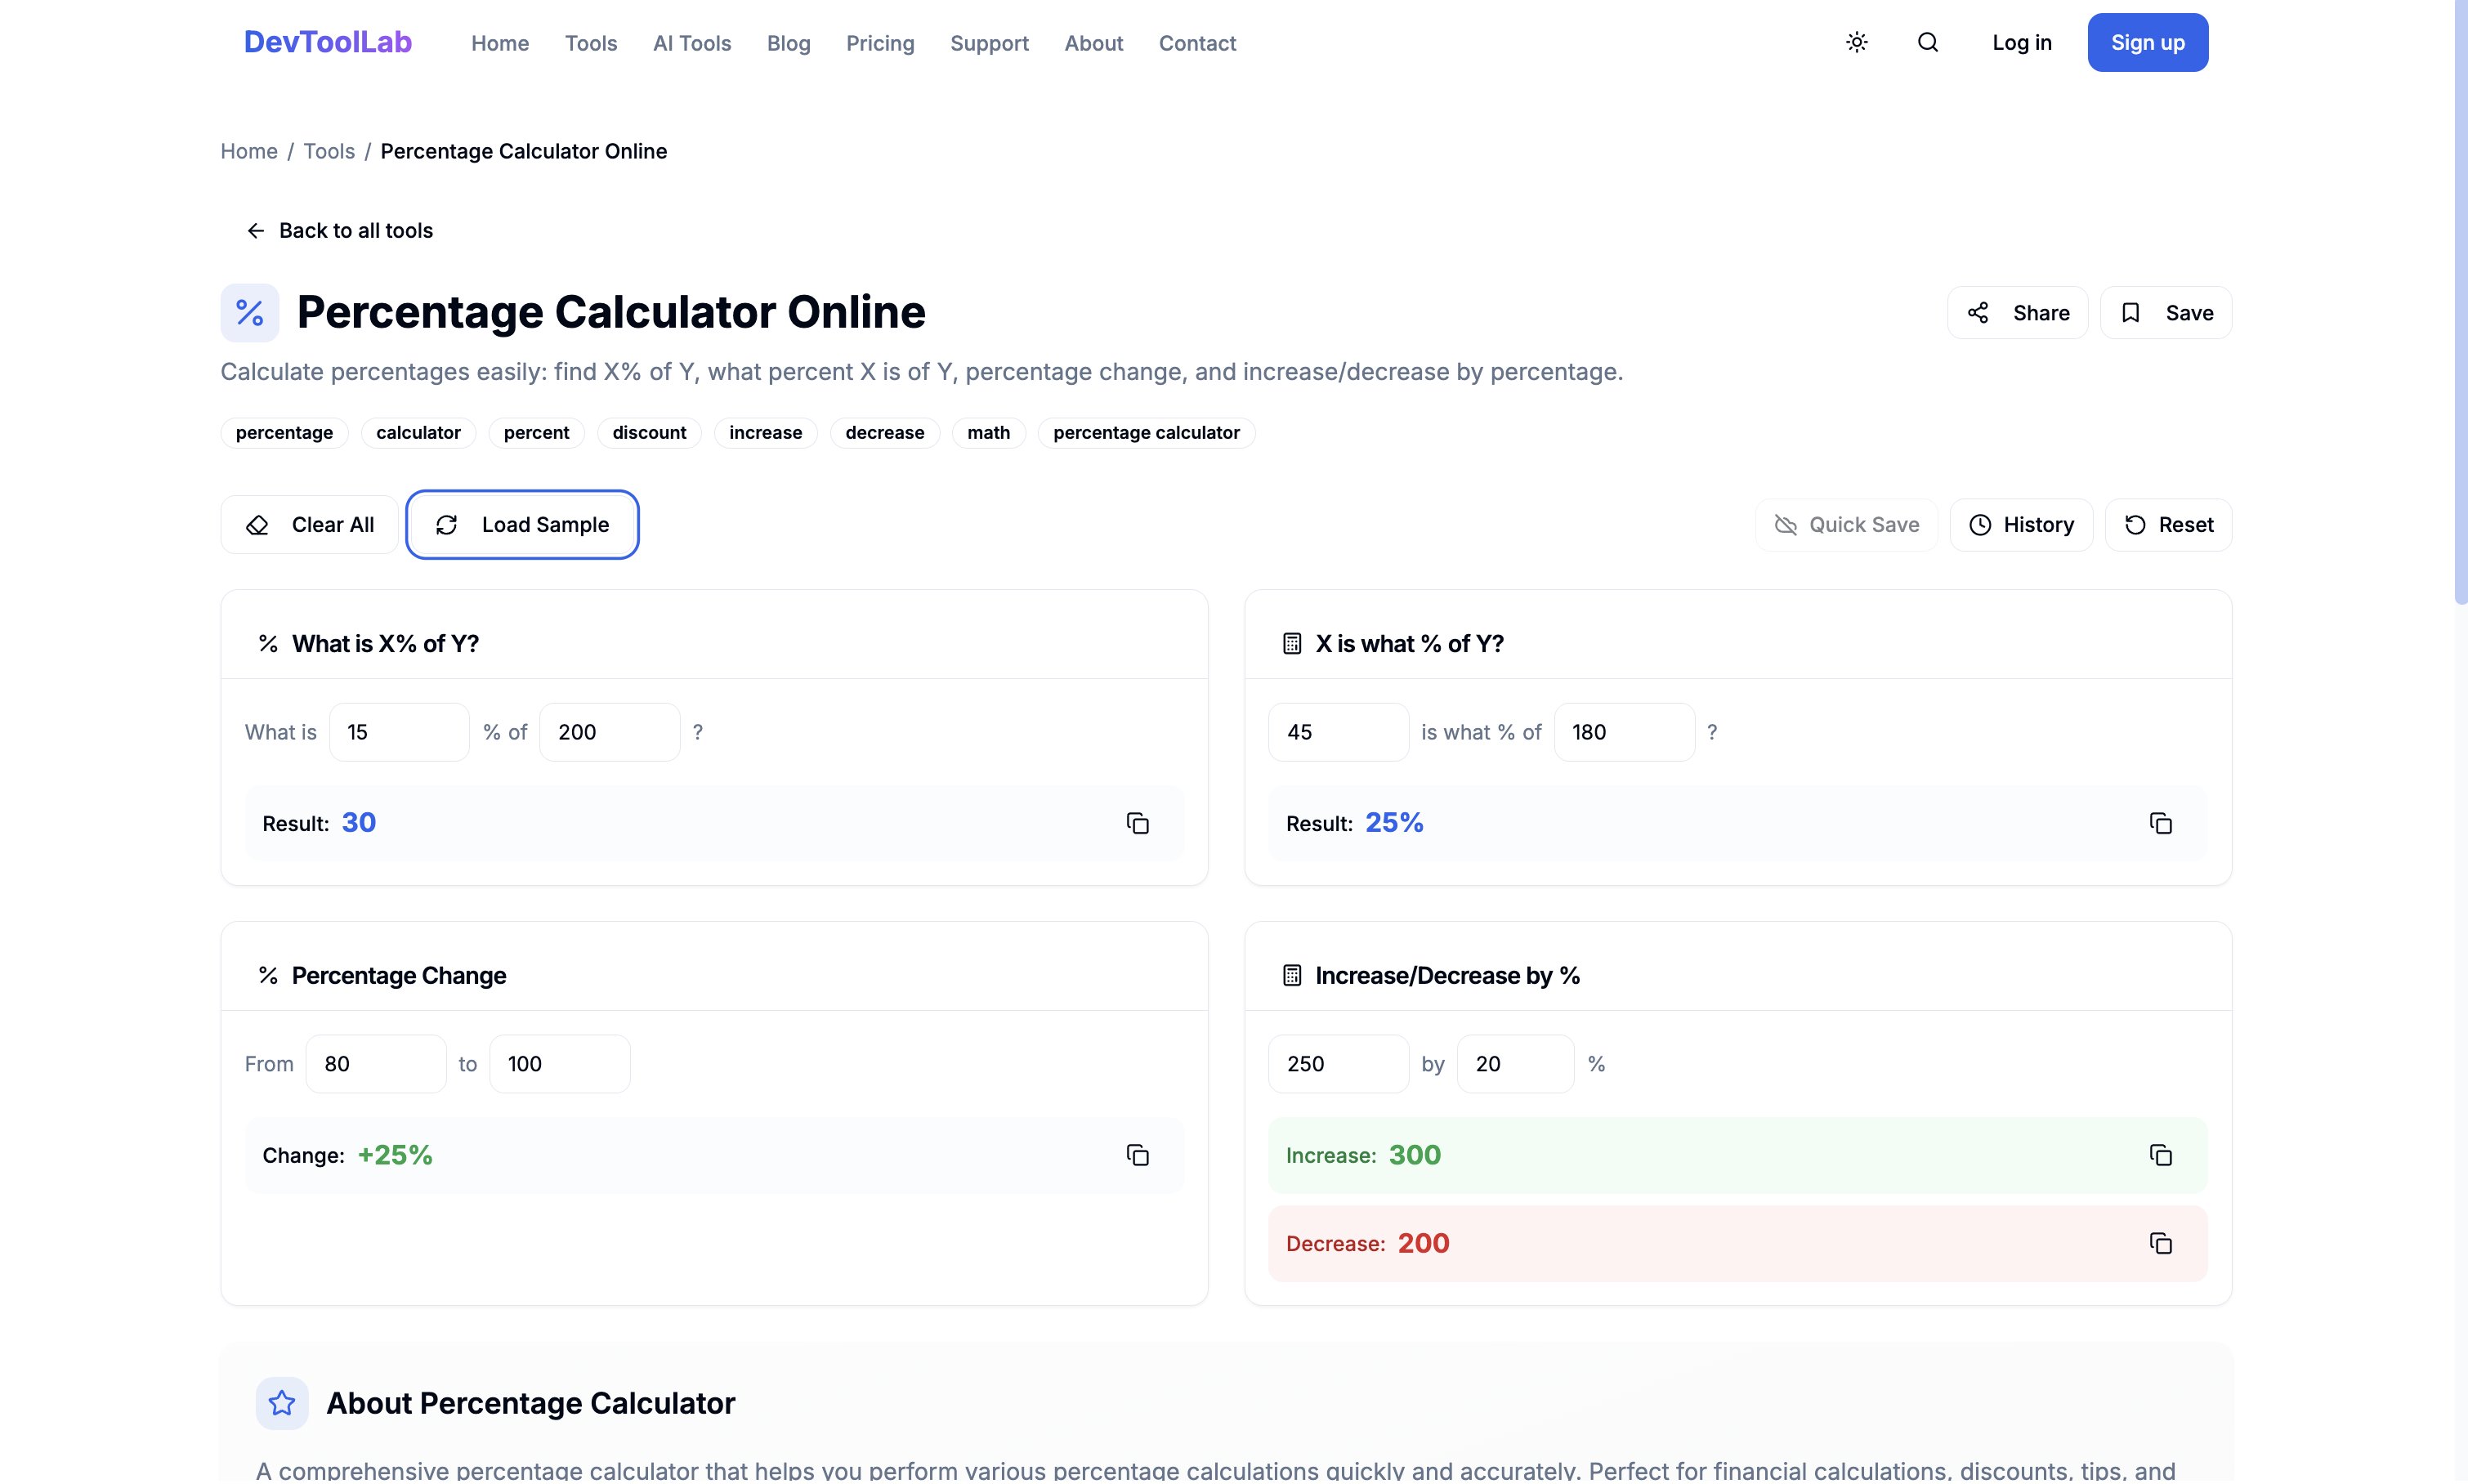Click the Share button icon

tap(1978, 313)
